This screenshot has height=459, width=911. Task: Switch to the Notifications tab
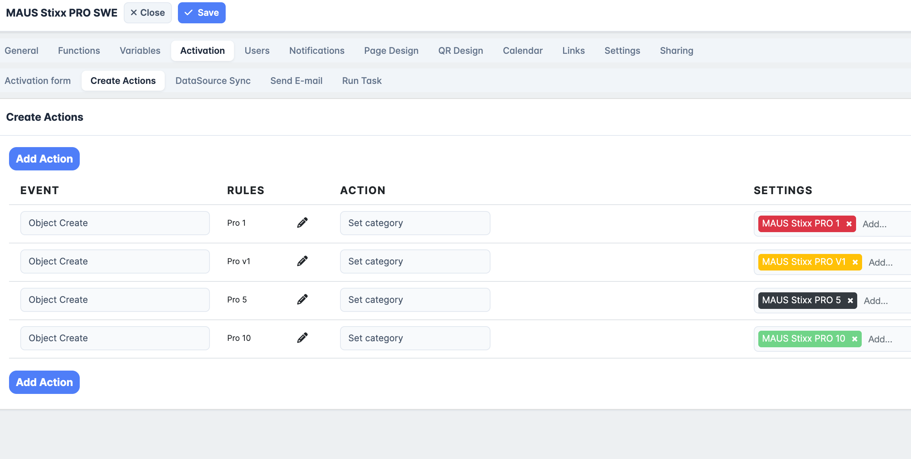(317, 51)
